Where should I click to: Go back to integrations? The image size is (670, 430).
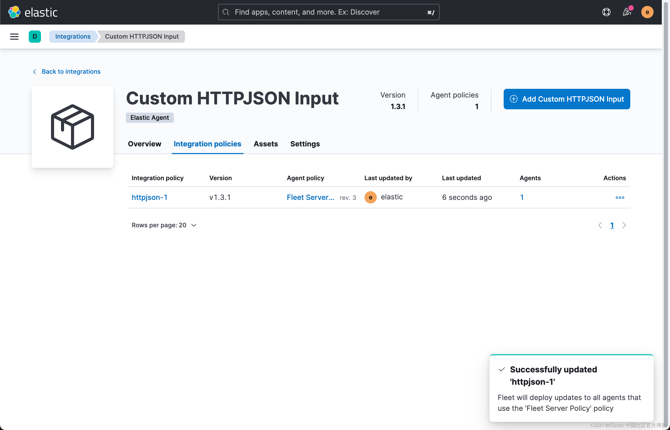click(x=71, y=71)
